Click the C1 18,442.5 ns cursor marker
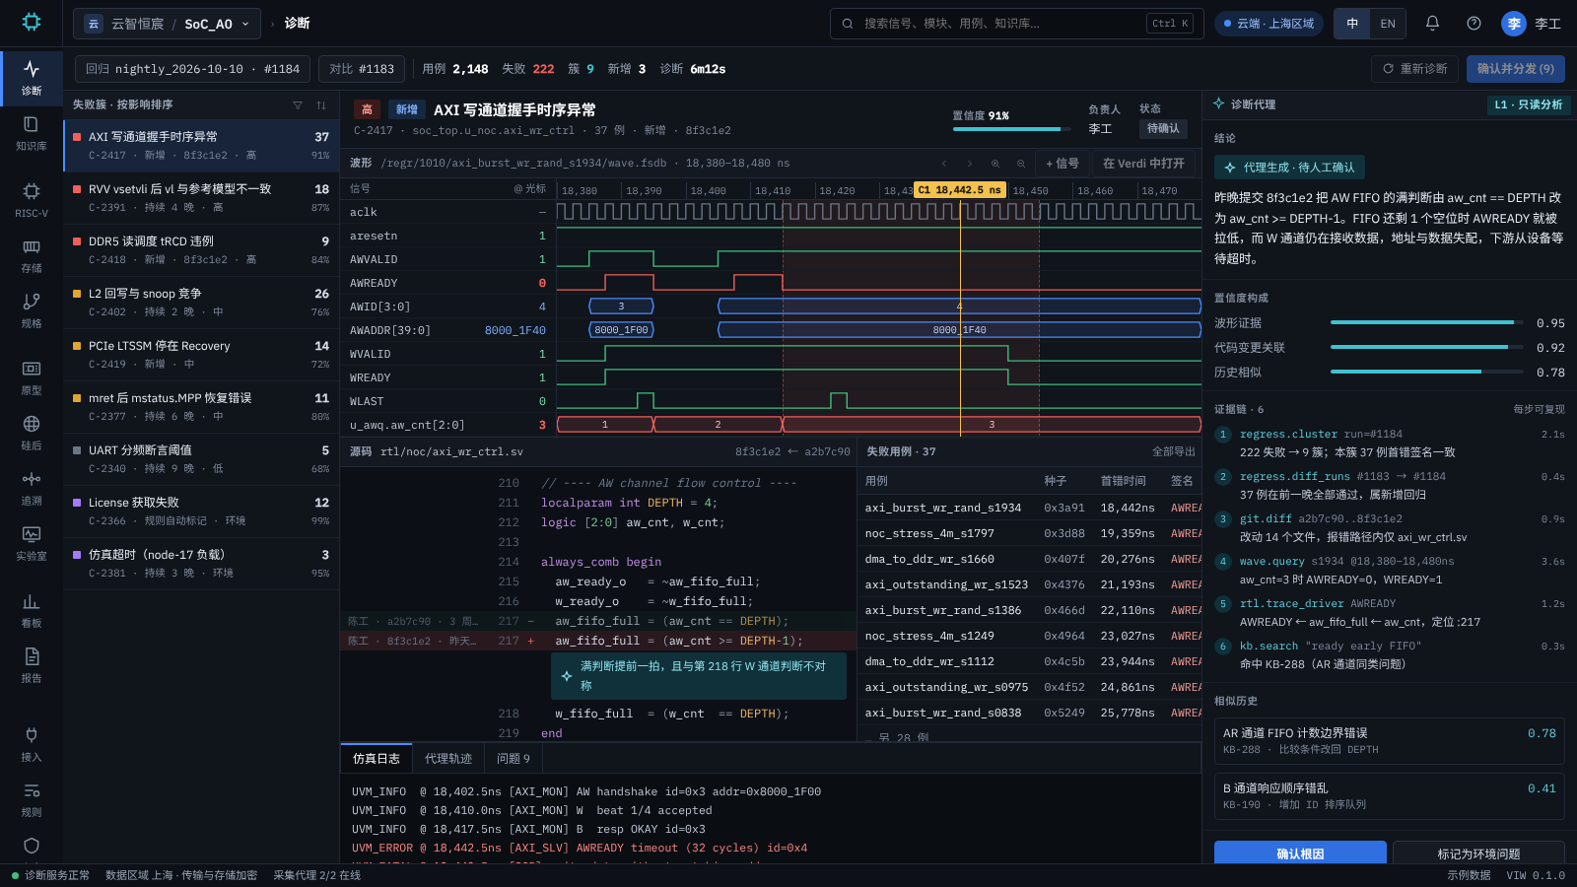Screen dimensions: 1577x887 pyautogui.click(x=960, y=190)
